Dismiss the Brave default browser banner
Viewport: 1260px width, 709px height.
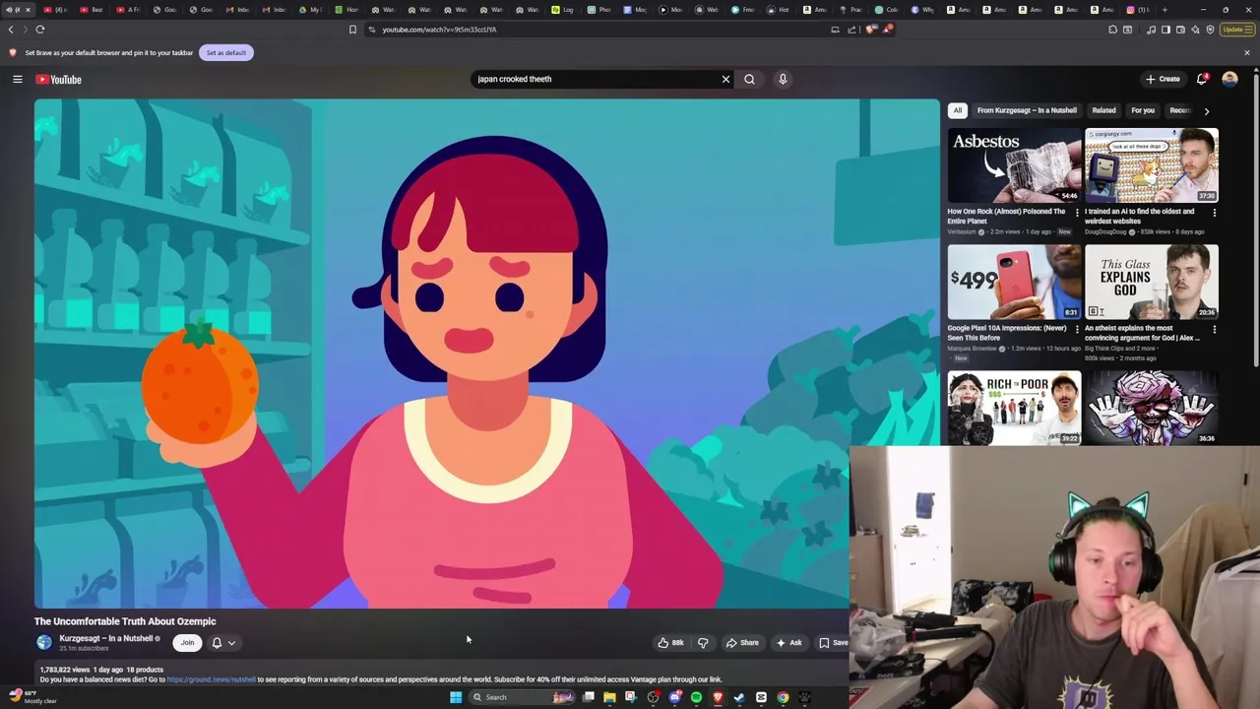pyautogui.click(x=1247, y=52)
